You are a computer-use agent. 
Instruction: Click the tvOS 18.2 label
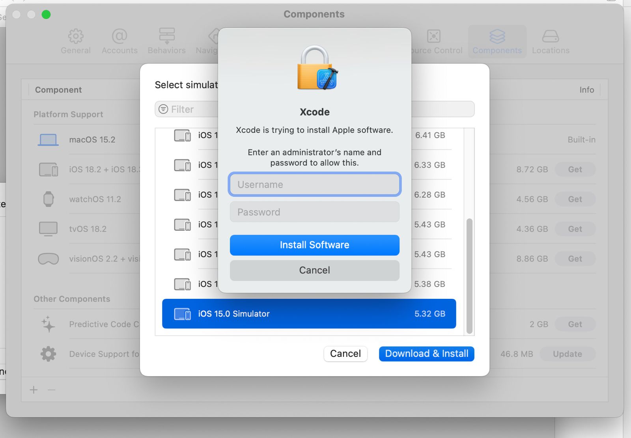[88, 229]
